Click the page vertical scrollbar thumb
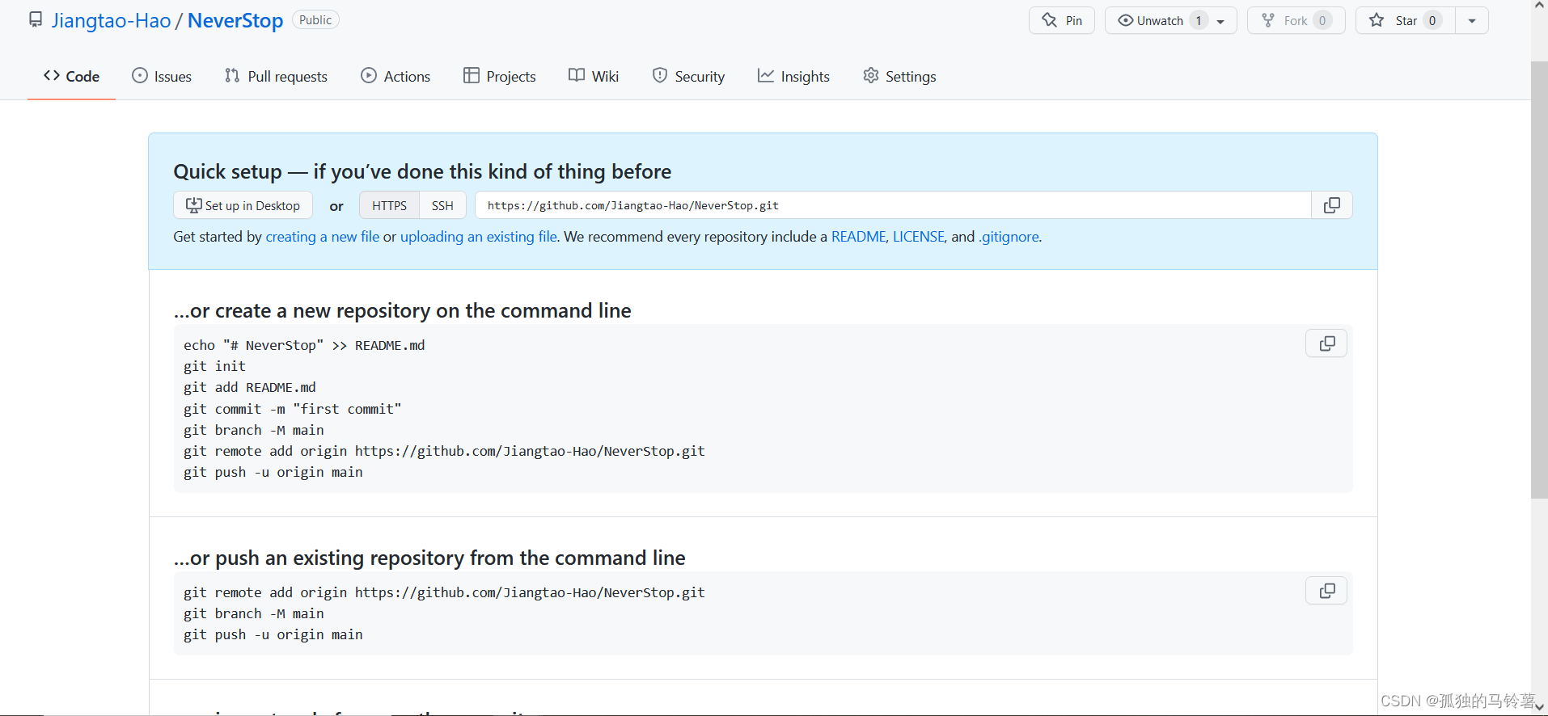Viewport: 1548px width, 716px height. coord(1539,280)
